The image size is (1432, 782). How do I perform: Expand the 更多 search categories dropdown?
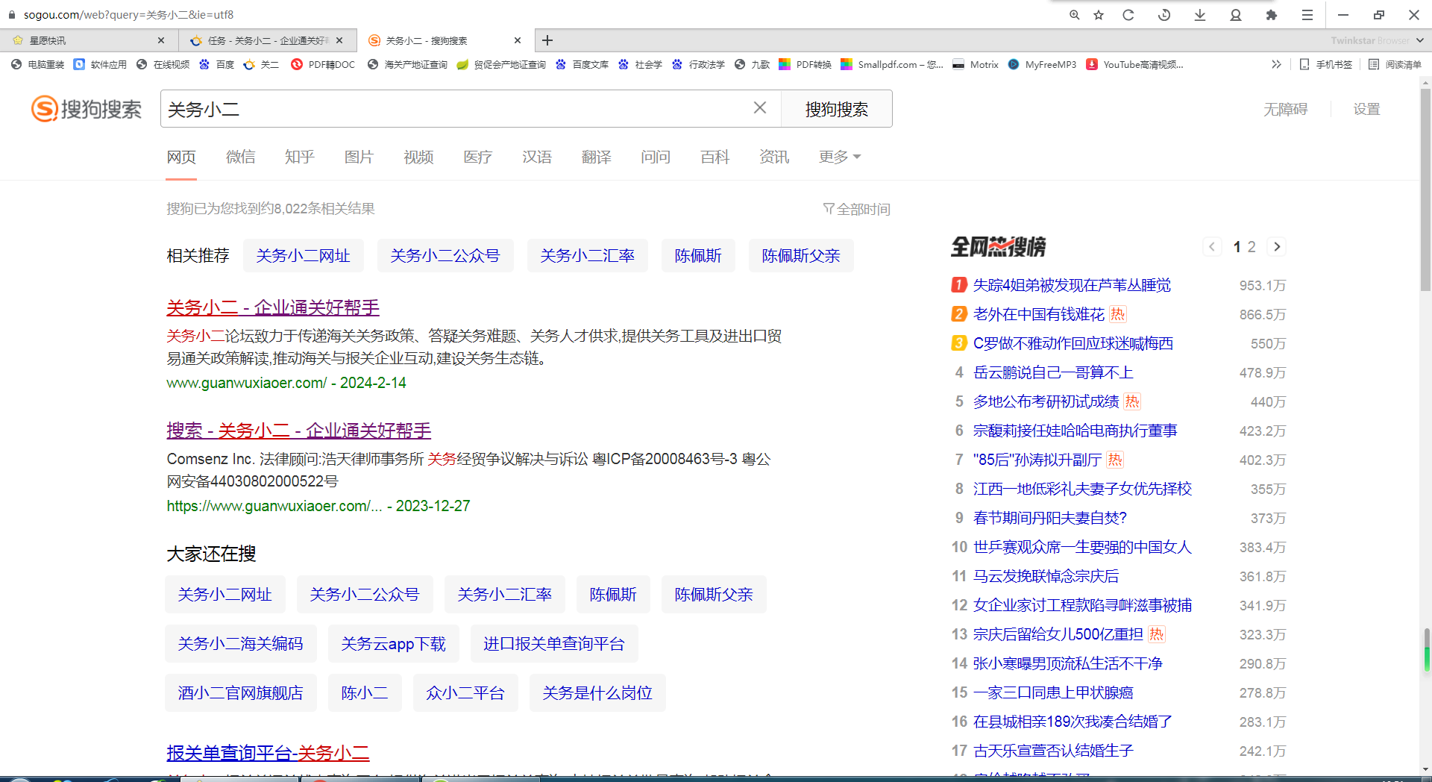coord(839,157)
